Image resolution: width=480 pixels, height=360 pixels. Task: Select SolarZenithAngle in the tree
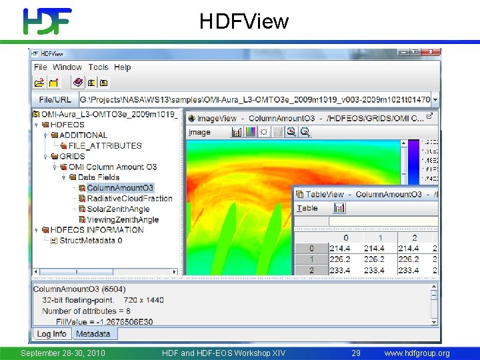(x=118, y=209)
